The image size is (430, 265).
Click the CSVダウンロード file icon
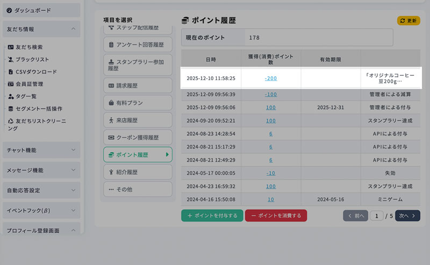pyautogui.click(x=11, y=72)
